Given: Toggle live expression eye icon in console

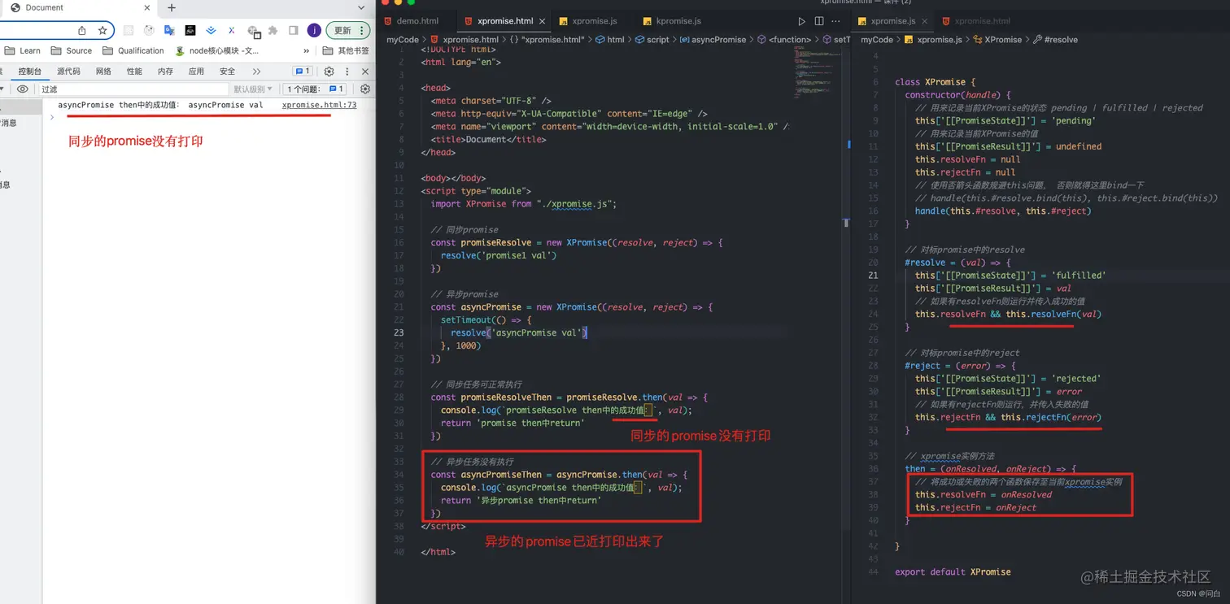Looking at the screenshot, I should [23, 89].
